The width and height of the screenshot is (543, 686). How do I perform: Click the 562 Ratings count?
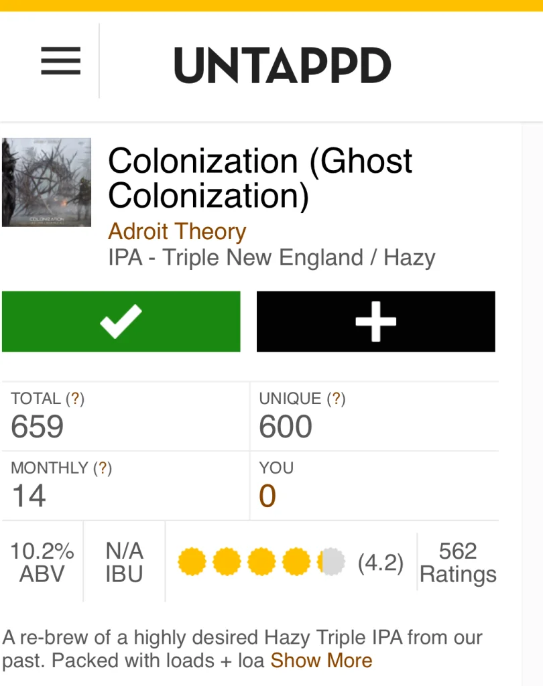(458, 563)
